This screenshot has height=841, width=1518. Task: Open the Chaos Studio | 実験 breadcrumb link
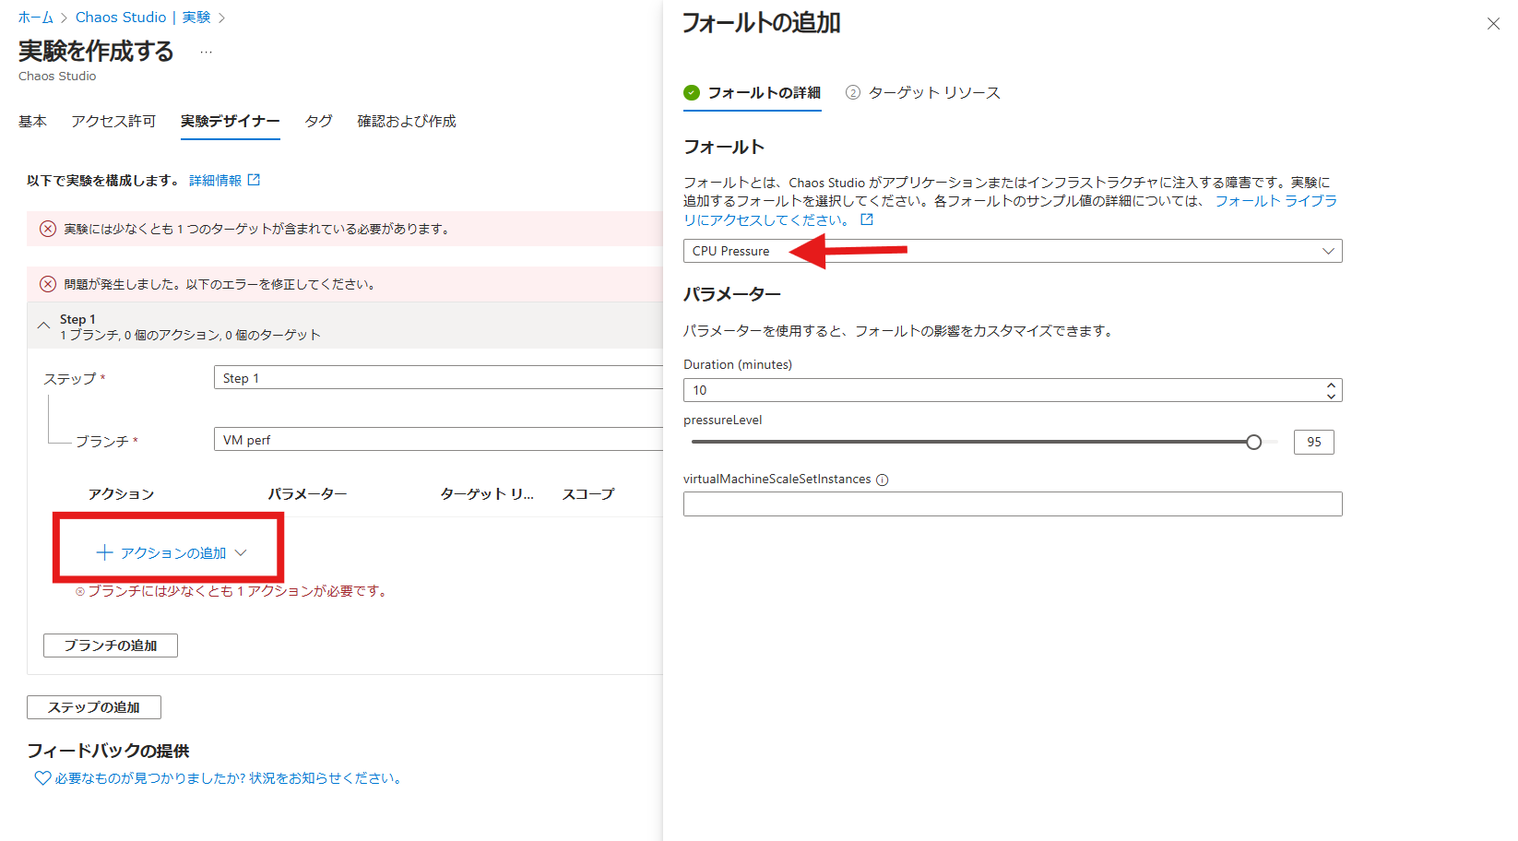143,18
